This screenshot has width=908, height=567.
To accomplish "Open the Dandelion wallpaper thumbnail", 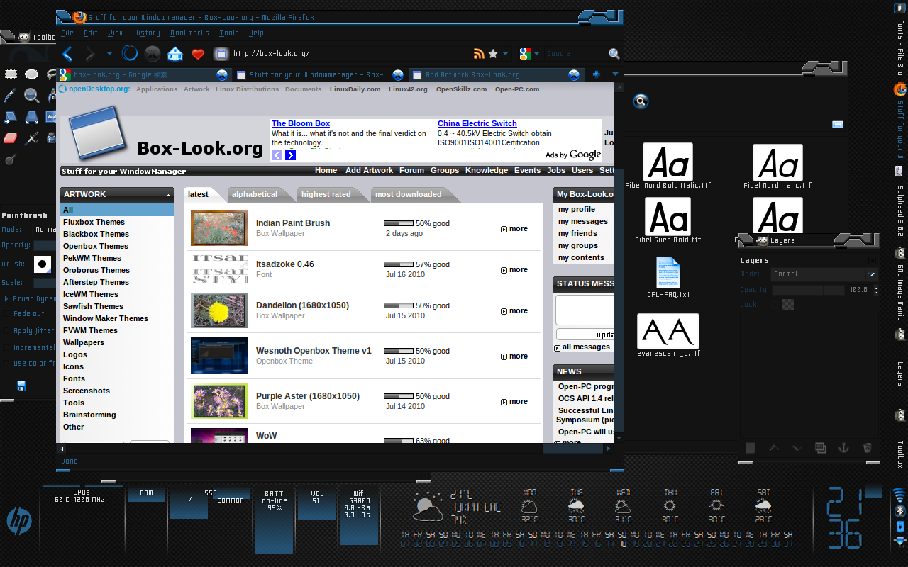I will pos(219,310).
